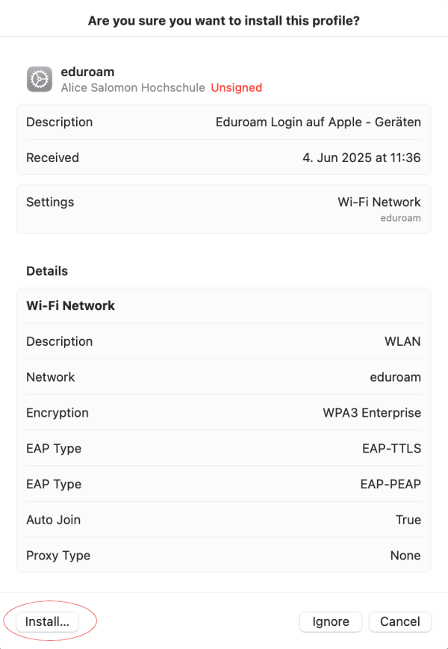Select the red Unsigned label
The image size is (448, 649).
pos(236,87)
